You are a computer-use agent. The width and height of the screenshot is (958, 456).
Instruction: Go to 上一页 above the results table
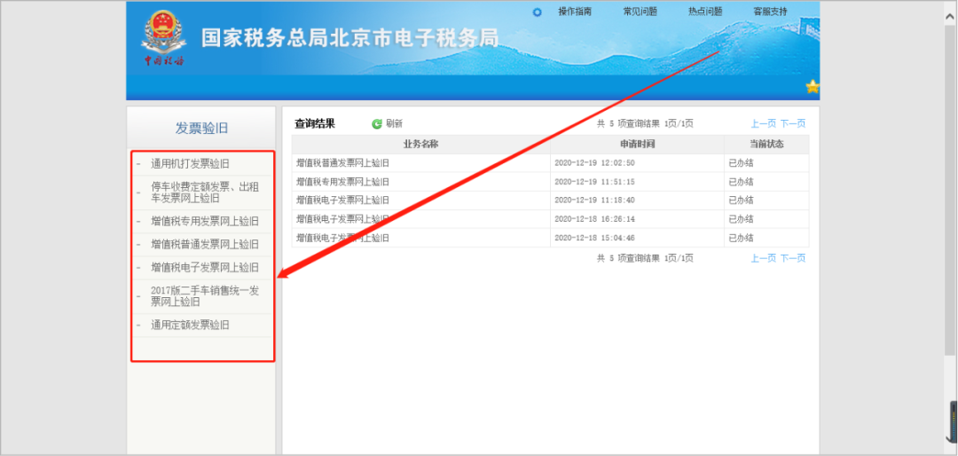point(763,123)
